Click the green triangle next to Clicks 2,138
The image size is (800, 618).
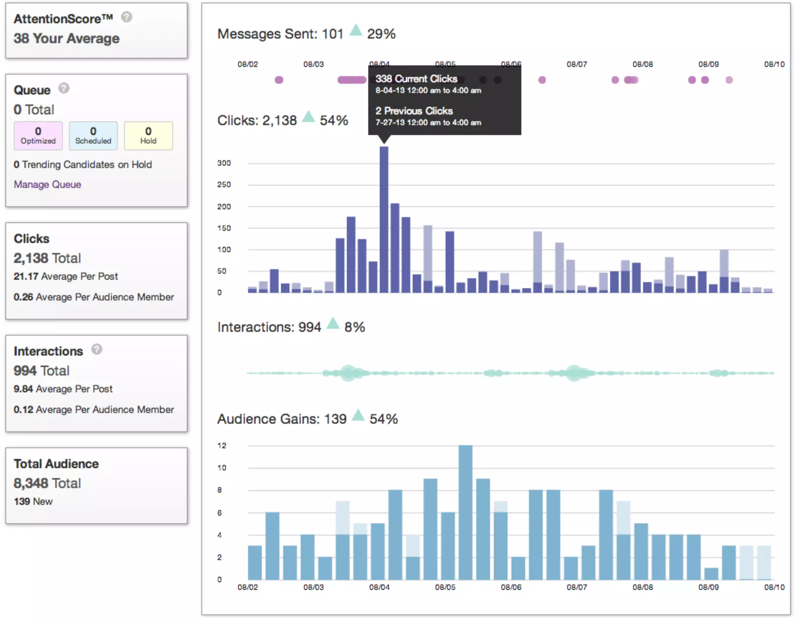tap(308, 117)
